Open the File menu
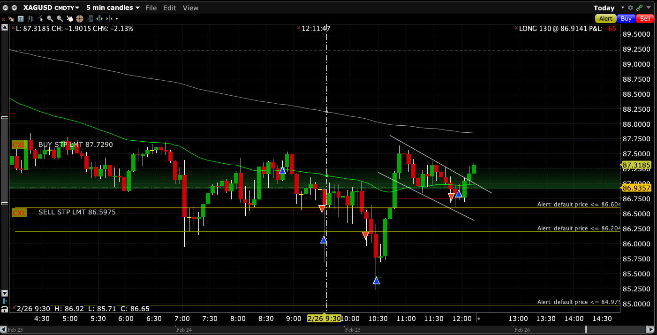The width and height of the screenshot is (657, 335). tap(151, 8)
